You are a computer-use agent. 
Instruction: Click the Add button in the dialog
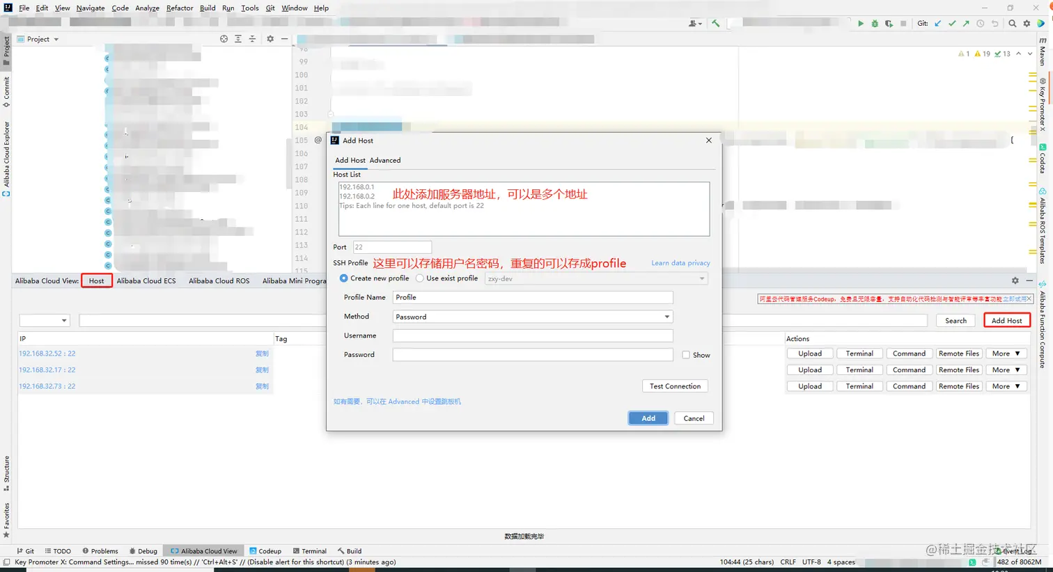click(x=648, y=418)
